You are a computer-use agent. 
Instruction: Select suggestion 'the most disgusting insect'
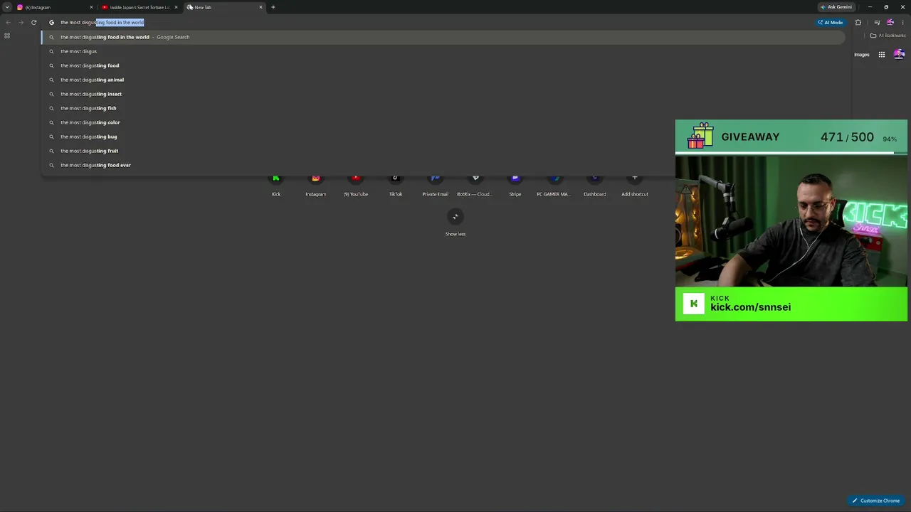click(443, 94)
